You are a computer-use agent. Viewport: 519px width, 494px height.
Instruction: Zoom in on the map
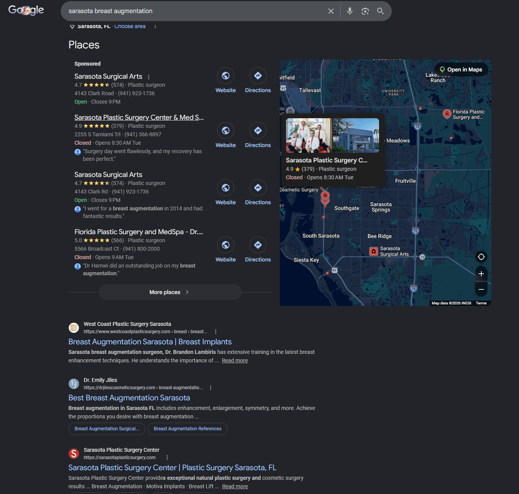481,274
